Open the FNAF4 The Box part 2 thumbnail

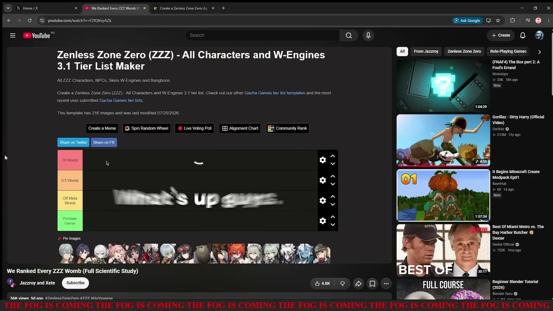443,86
